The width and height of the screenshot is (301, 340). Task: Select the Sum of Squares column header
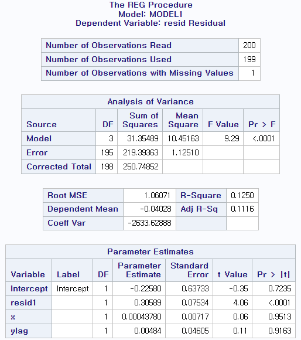pos(140,120)
